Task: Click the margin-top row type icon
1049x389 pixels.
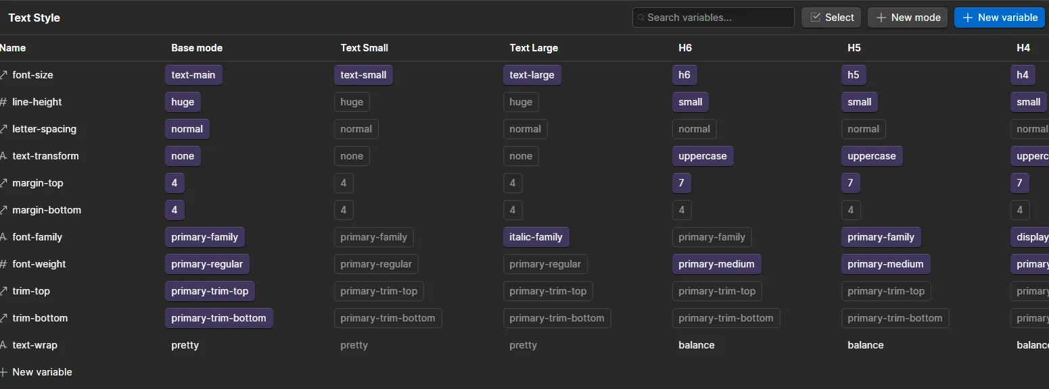Action: (x=3, y=183)
